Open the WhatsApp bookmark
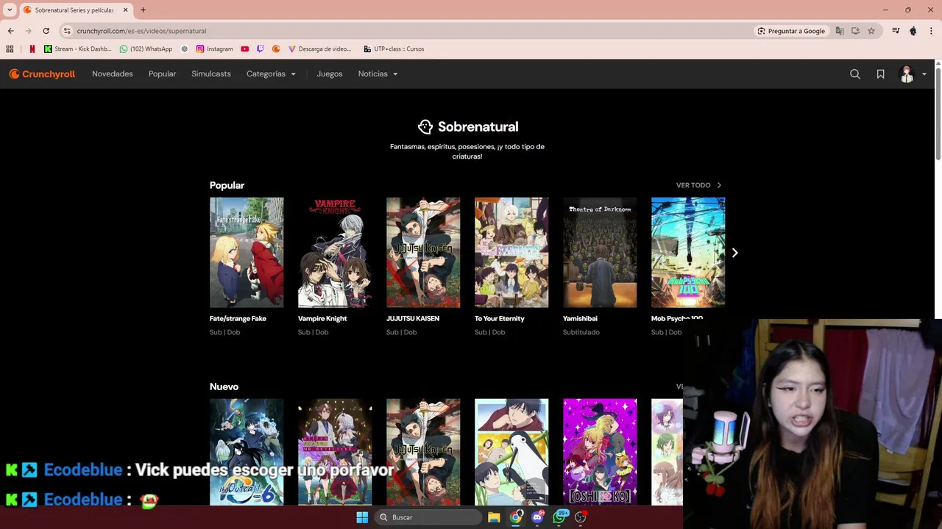 coord(146,49)
